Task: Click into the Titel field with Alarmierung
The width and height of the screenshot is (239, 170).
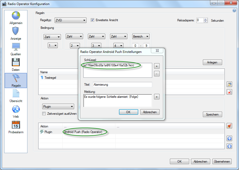Action: [122, 85]
